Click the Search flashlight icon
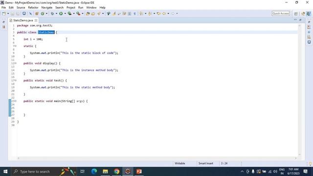This screenshot has width=313, height=176. coord(99,14)
